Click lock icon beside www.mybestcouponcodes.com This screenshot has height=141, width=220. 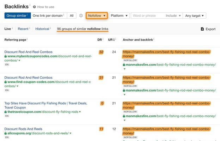pos(6,56)
